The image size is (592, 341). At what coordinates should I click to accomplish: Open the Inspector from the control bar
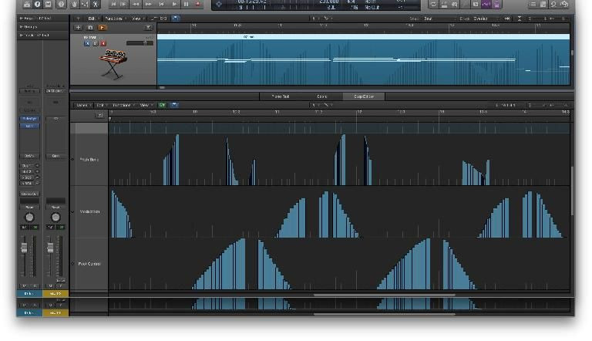pyautogui.click(x=38, y=5)
